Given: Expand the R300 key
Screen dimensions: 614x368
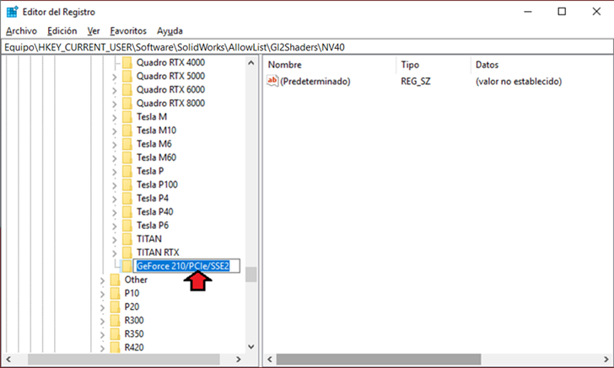Looking at the screenshot, I should coord(102,322).
